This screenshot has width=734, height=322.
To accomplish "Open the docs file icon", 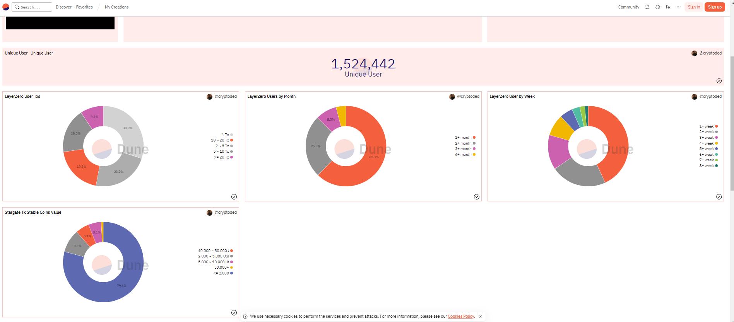I will [x=647, y=7].
